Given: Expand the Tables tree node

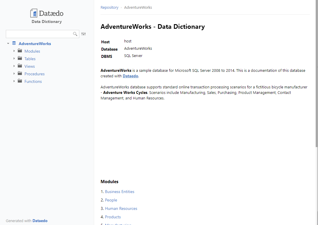Looking at the screenshot, I should [x=14, y=58].
